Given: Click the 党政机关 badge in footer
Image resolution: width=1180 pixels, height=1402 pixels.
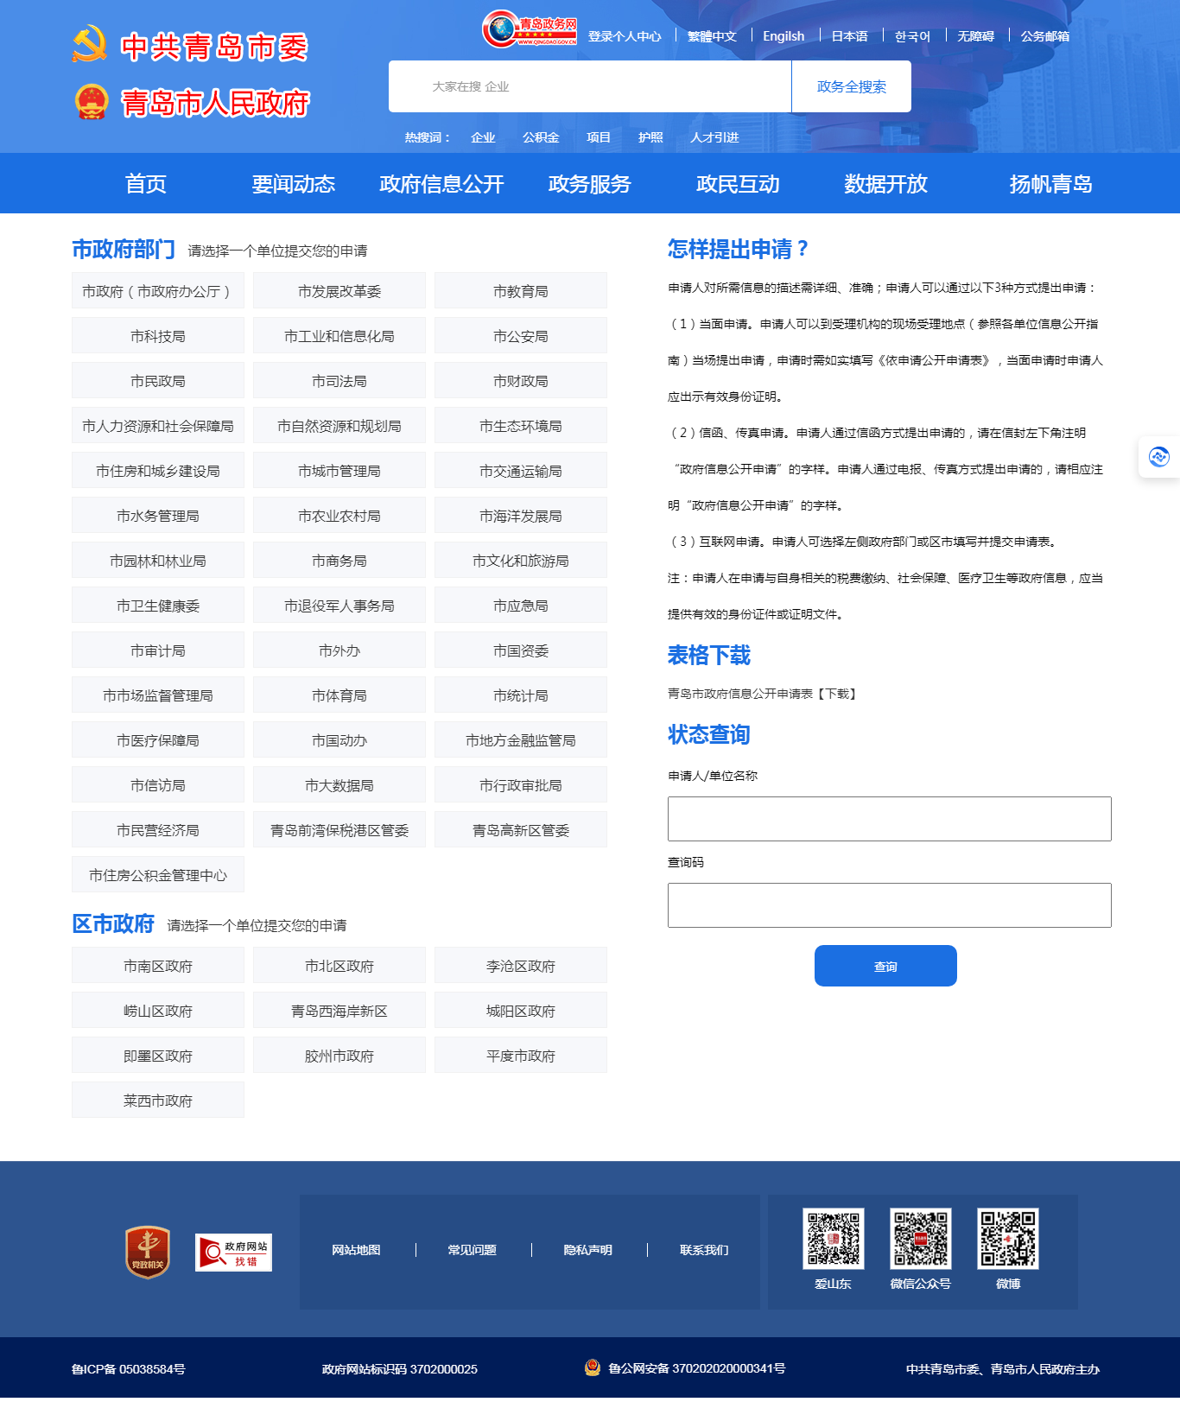Looking at the screenshot, I should click(148, 1252).
